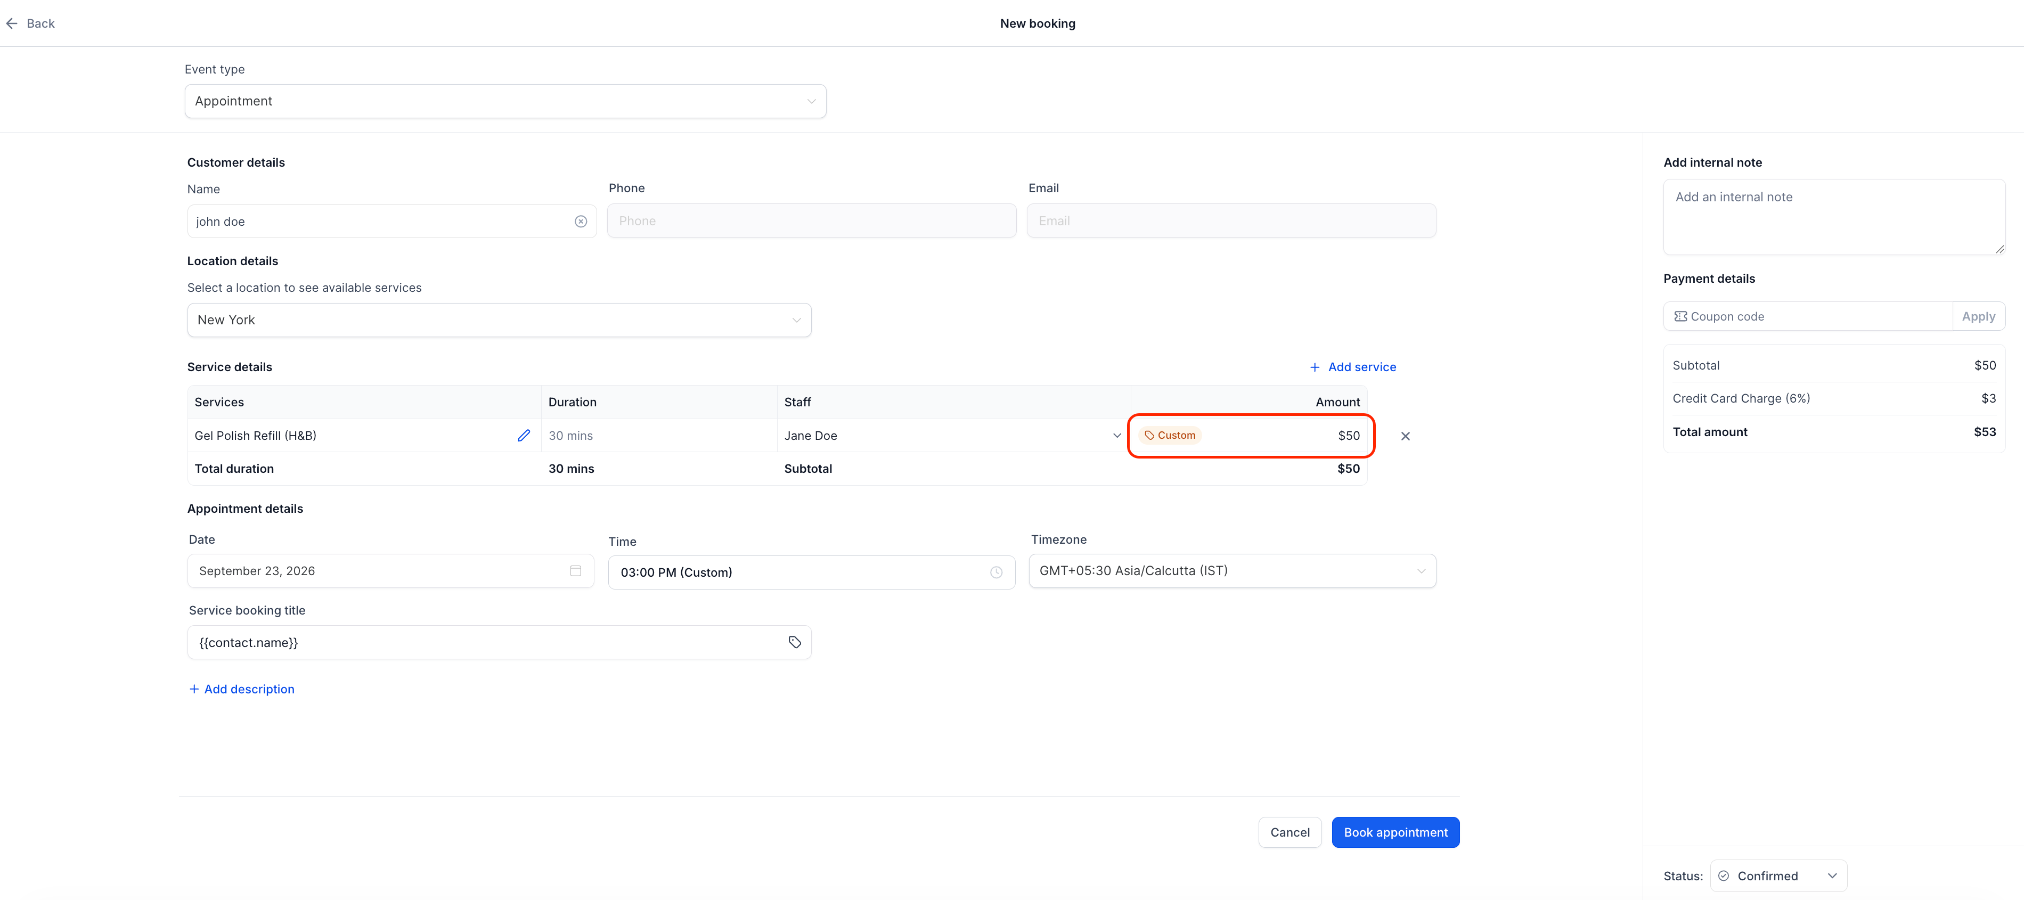Click the $50 amount in service row

[x=1348, y=436]
